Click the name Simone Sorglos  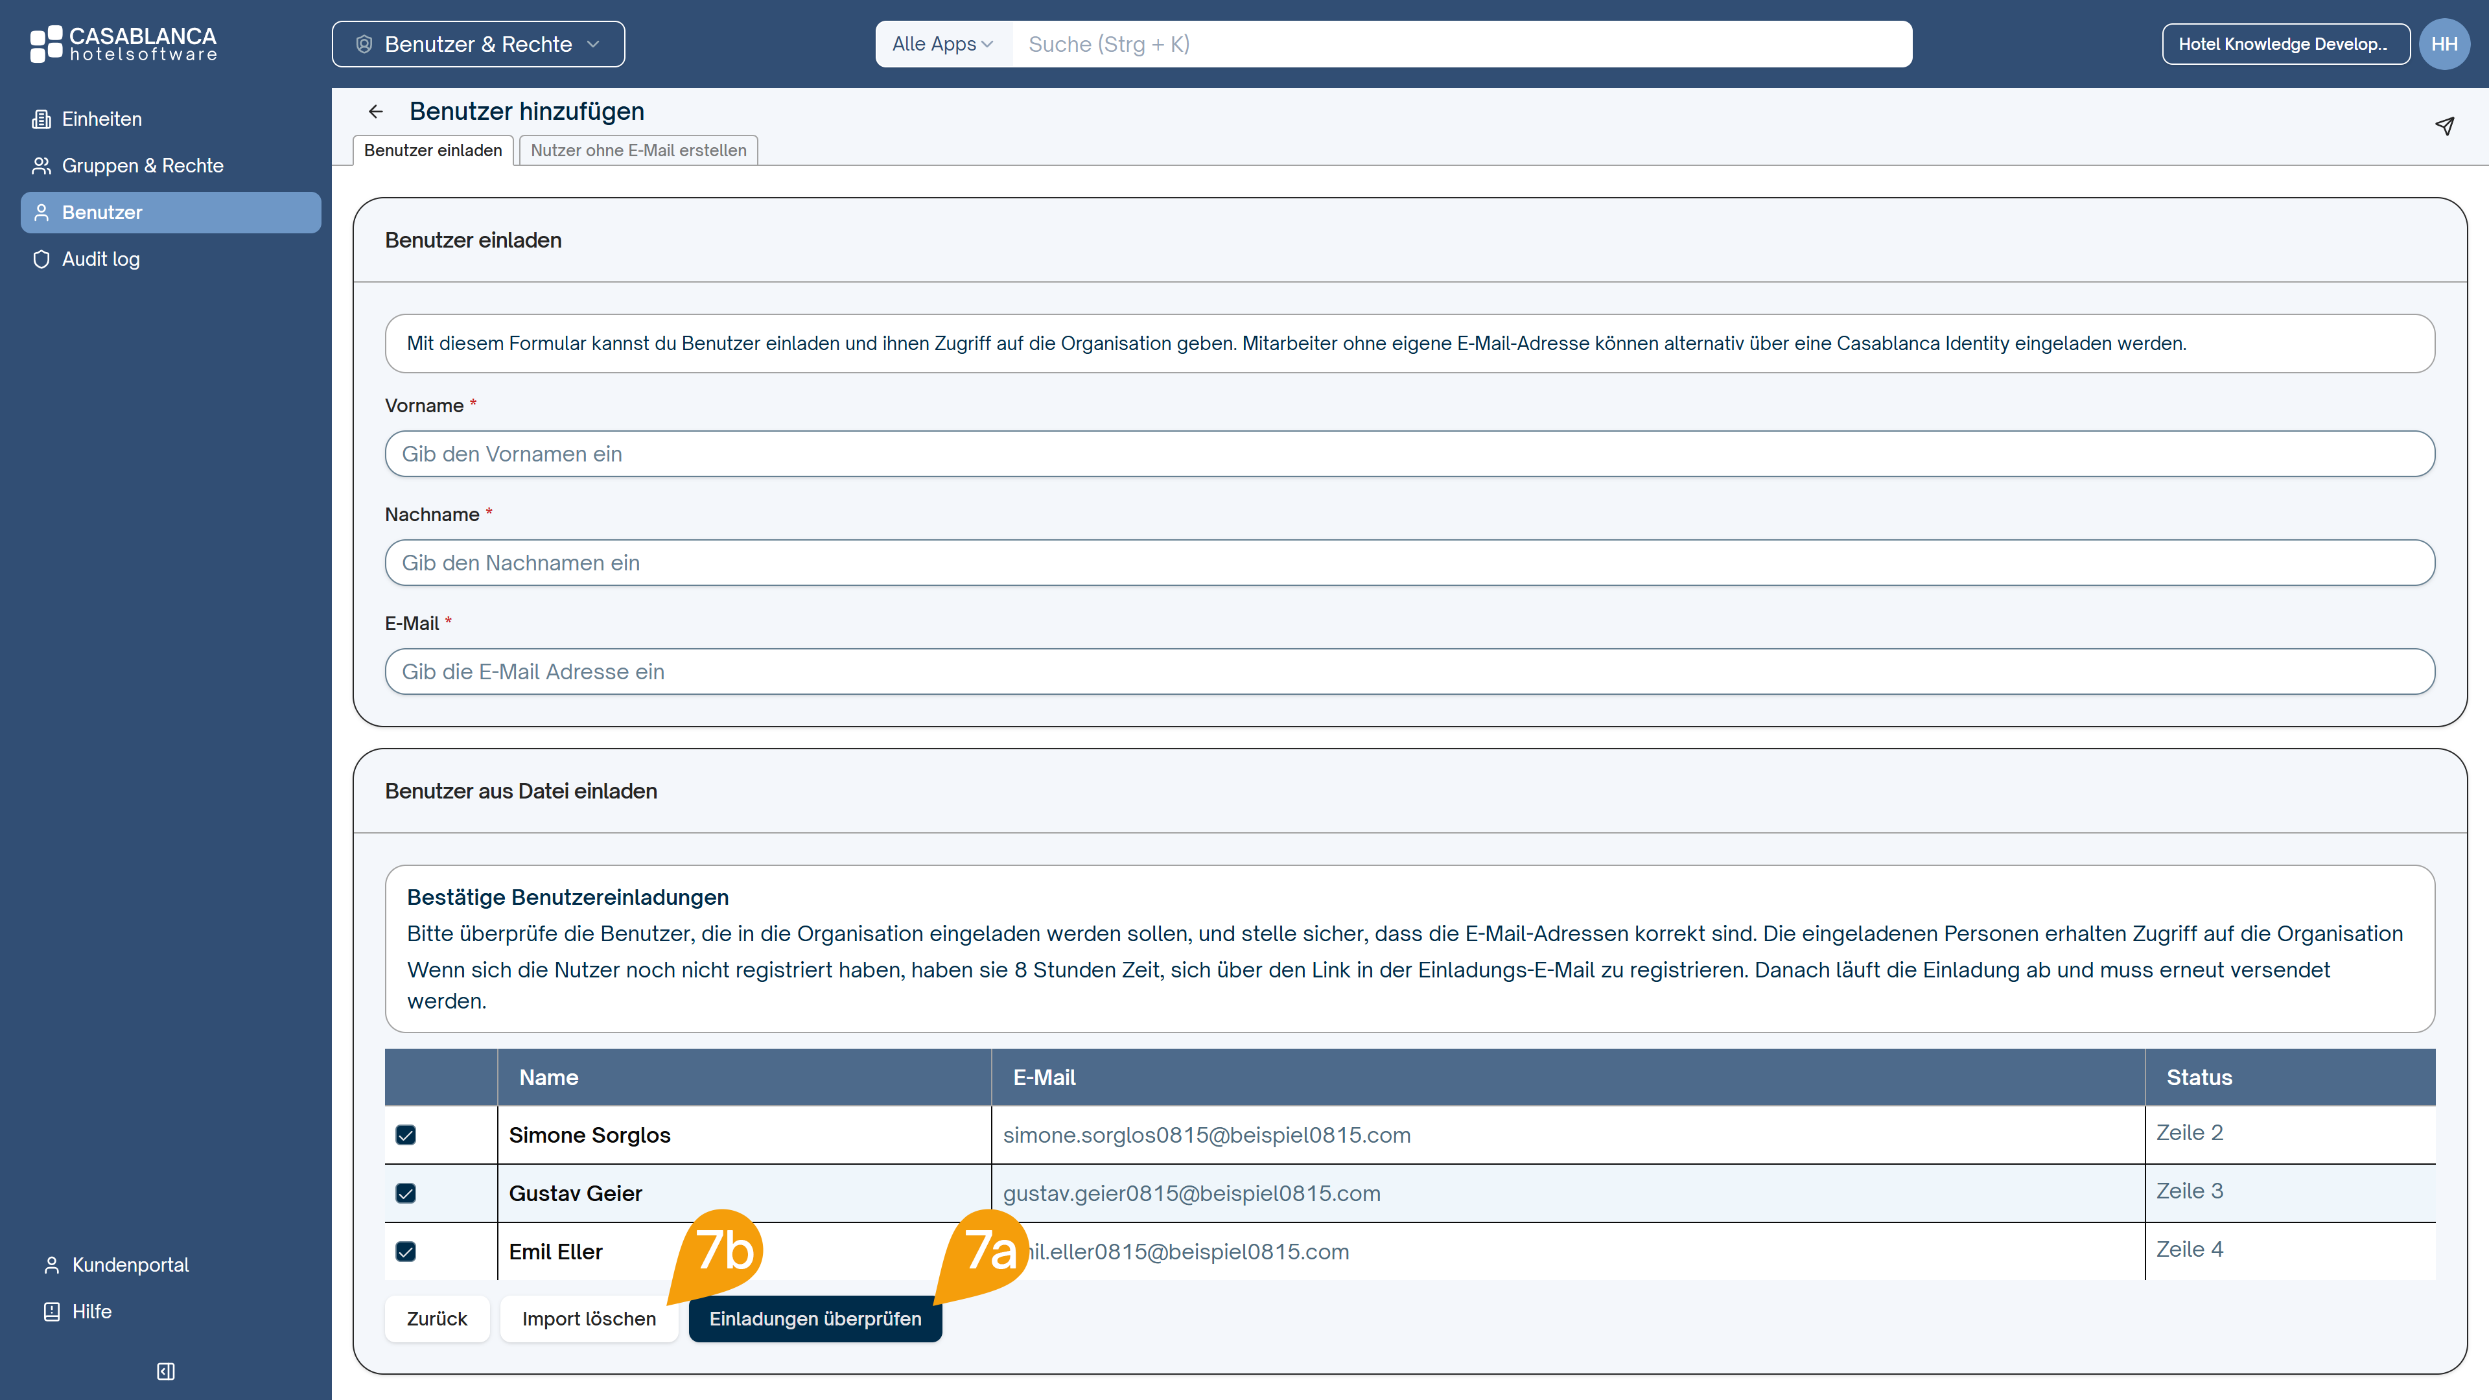pos(589,1136)
